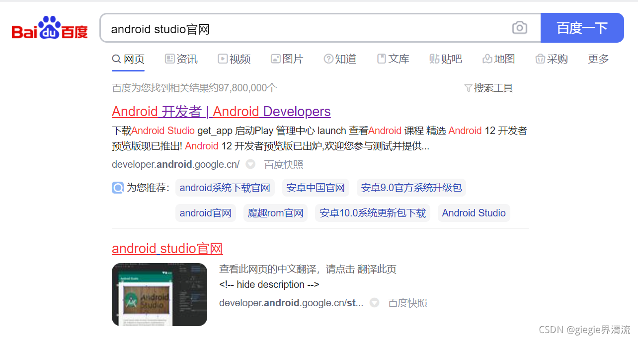Open the Android Studio result thumbnail
Screen dimensions: 638x340
pos(159,294)
